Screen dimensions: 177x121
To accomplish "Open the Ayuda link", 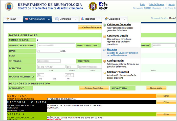I will tap(171, 4).
